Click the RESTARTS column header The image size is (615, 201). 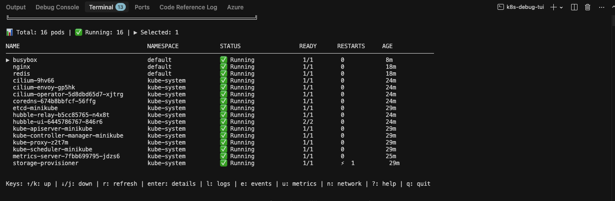click(x=351, y=46)
